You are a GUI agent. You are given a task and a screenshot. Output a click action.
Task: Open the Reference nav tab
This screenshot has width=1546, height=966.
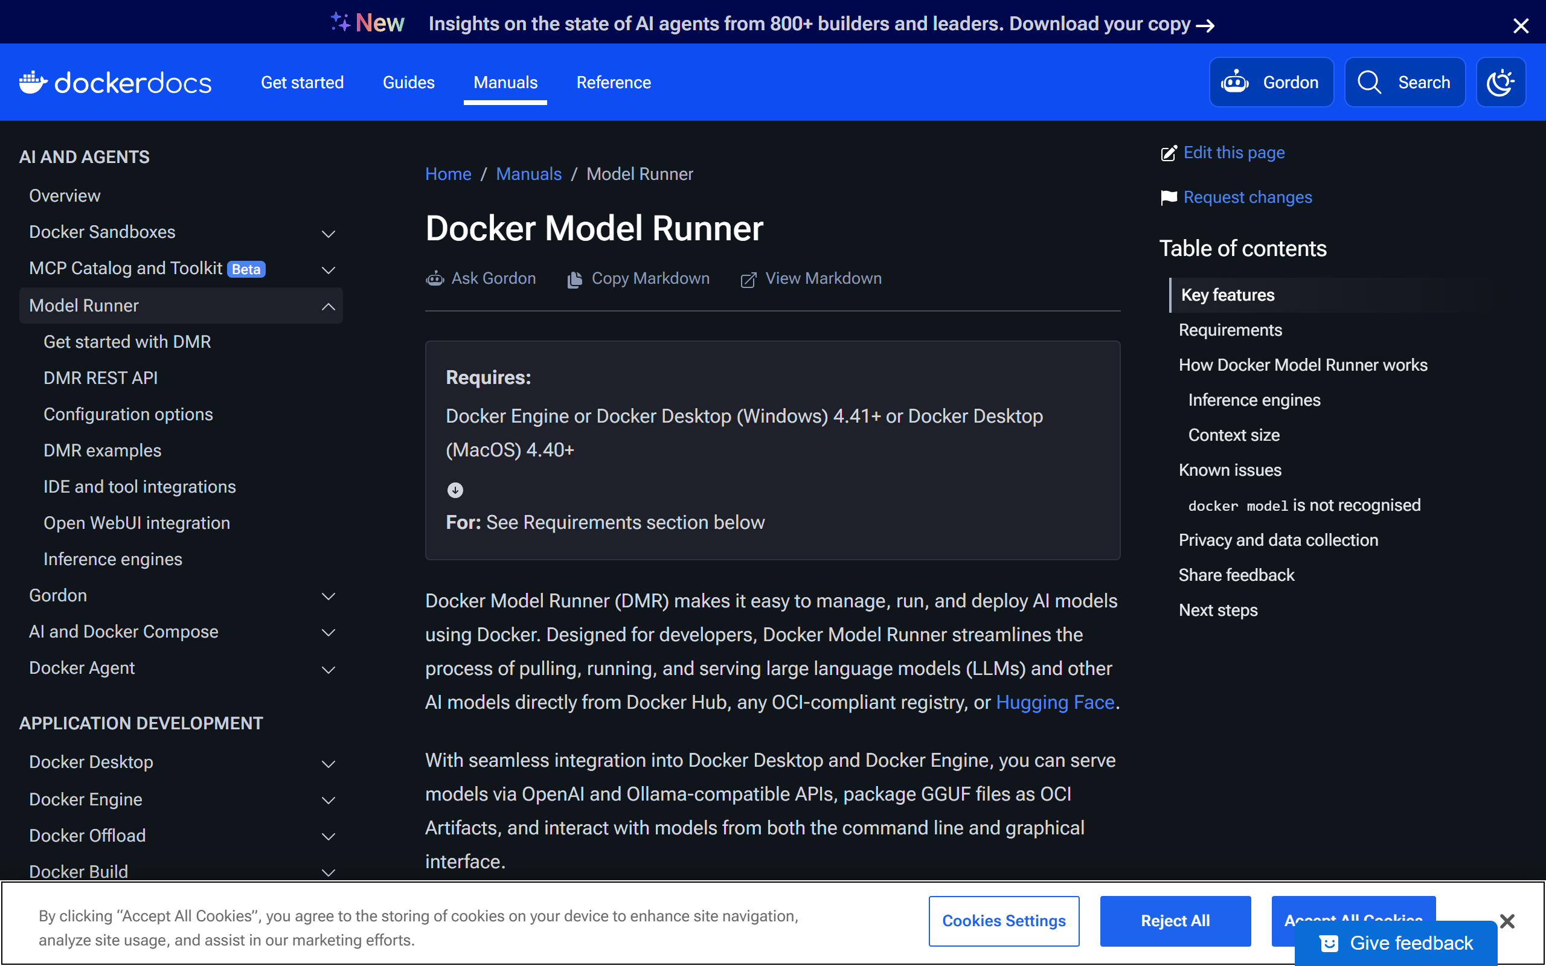click(x=614, y=83)
